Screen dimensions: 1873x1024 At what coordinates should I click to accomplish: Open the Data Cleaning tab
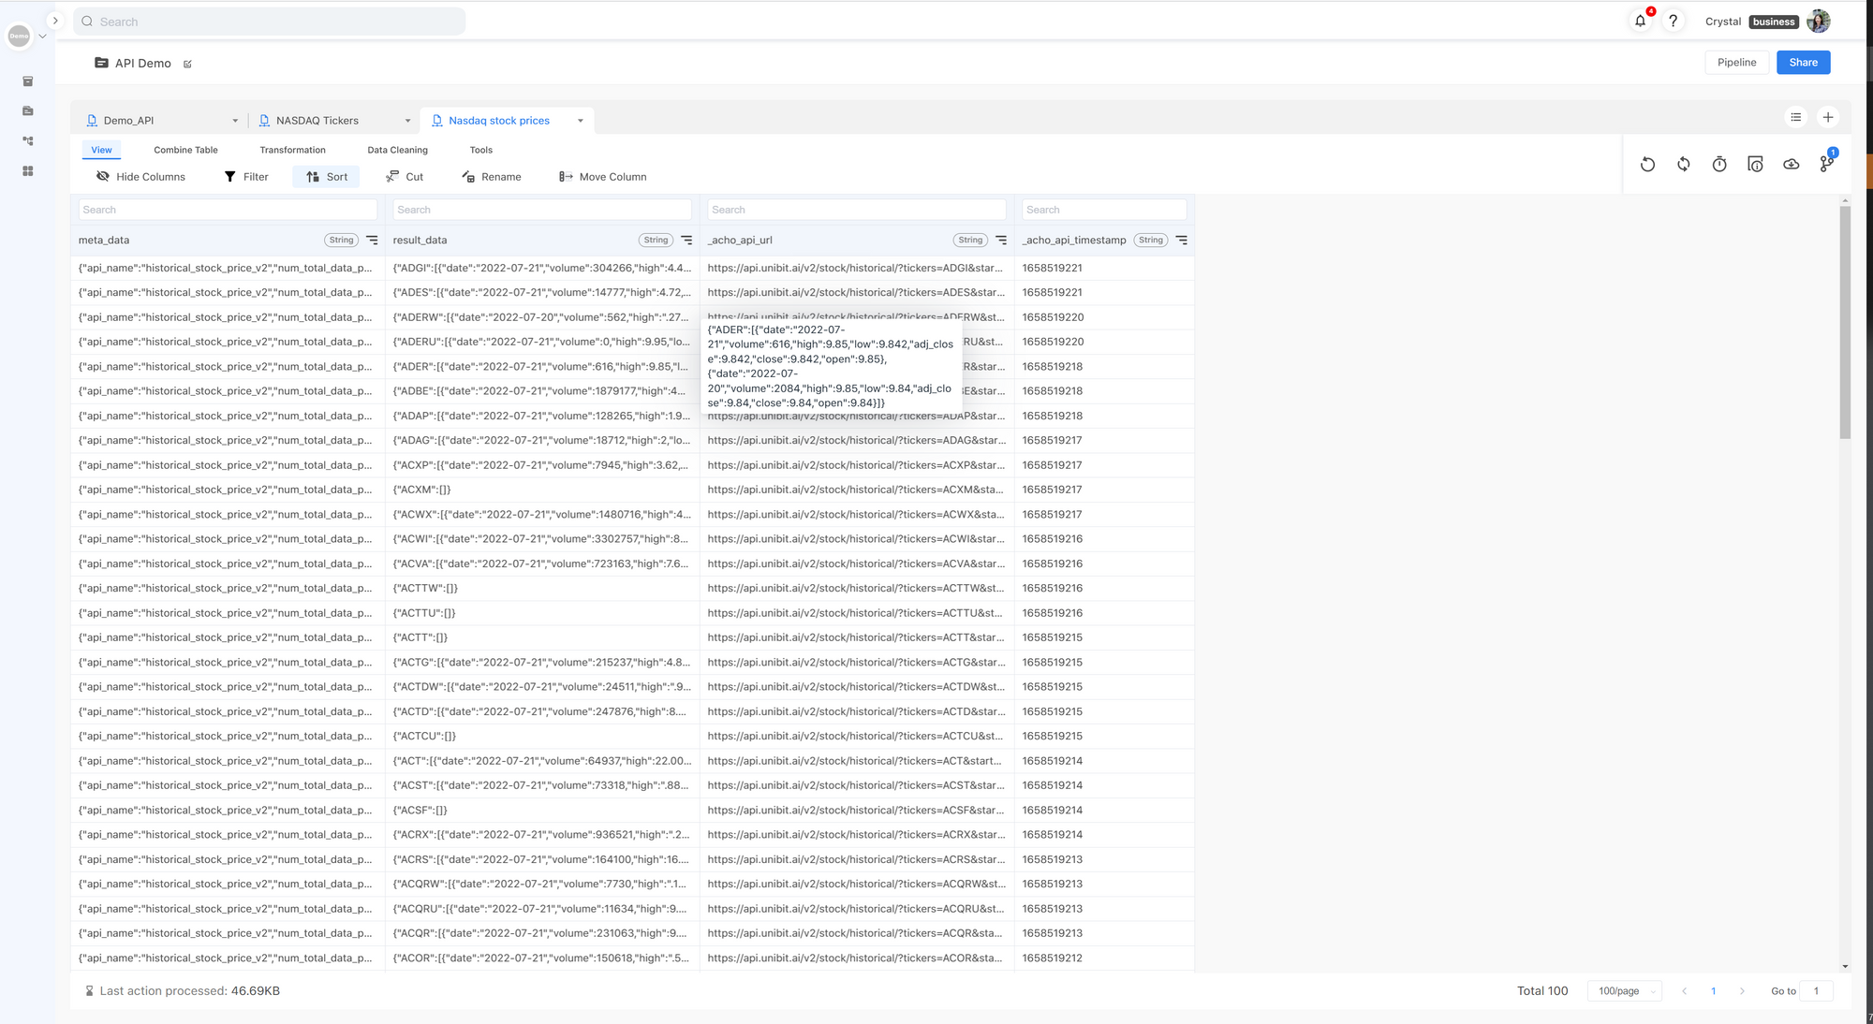tap(397, 150)
